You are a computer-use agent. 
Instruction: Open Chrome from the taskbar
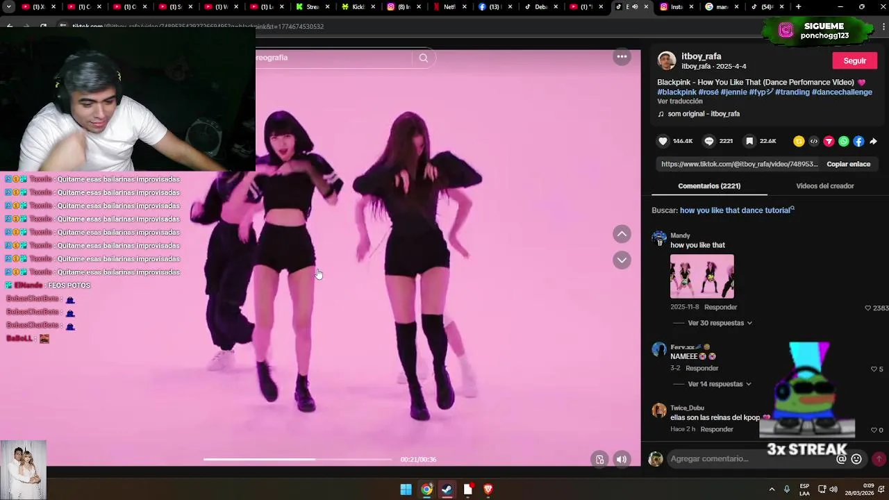(x=426, y=490)
